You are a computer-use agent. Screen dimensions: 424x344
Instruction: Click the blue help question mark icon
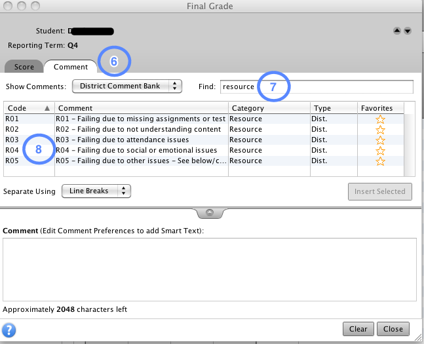tap(10, 330)
